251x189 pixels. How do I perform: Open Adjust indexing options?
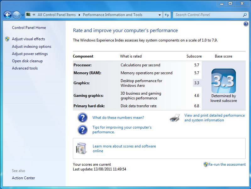click(31, 47)
